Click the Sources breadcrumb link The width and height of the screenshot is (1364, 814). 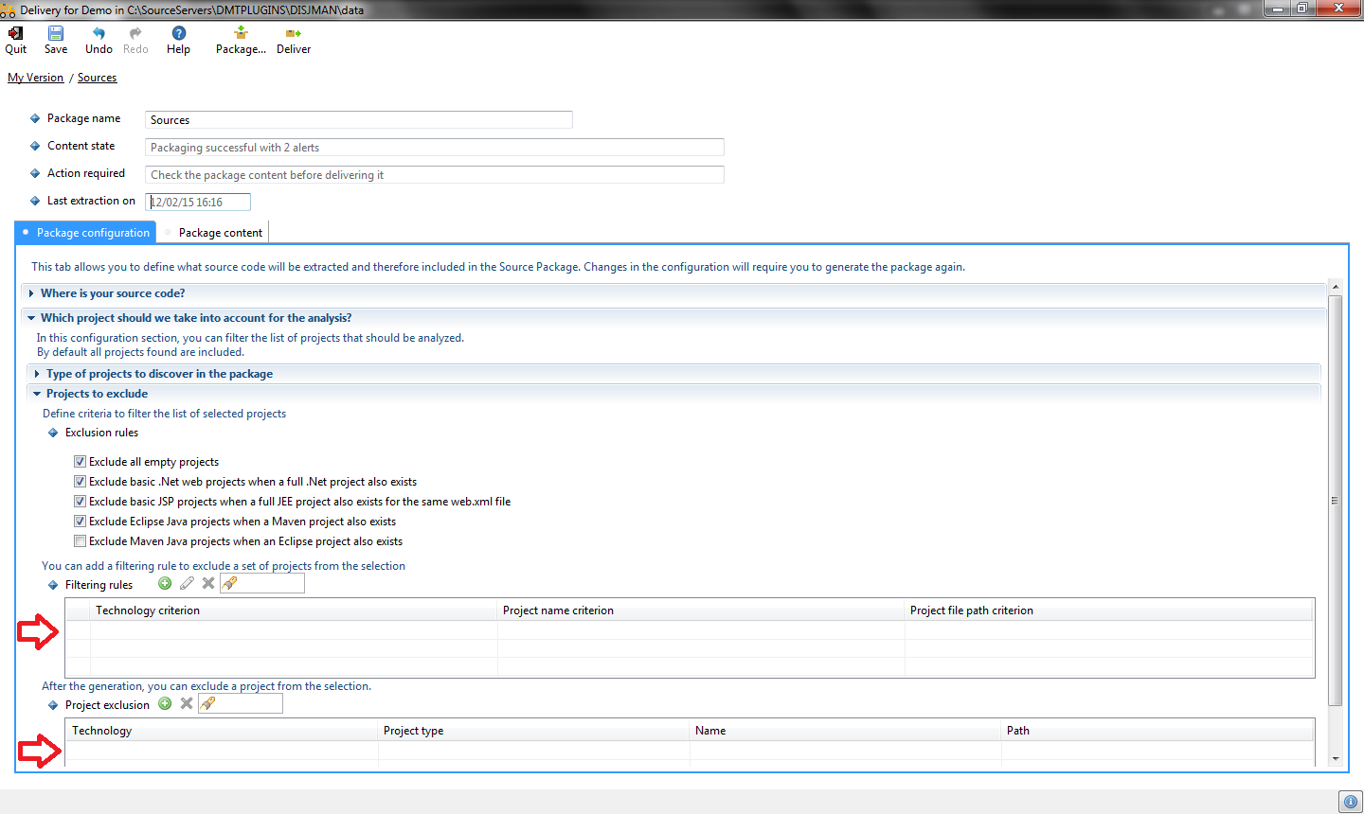(x=97, y=78)
